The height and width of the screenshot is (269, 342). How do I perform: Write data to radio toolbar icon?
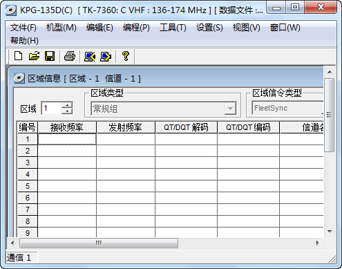coord(106,56)
